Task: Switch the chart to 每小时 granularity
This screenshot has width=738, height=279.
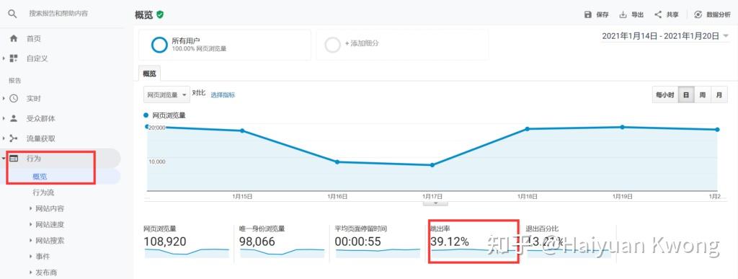Action: (x=665, y=95)
